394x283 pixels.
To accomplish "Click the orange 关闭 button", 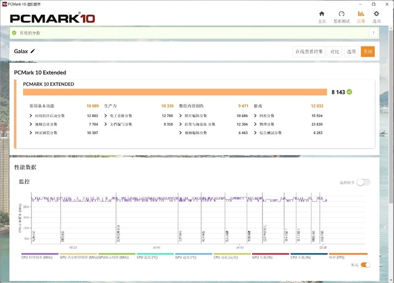I will (368, 51).
